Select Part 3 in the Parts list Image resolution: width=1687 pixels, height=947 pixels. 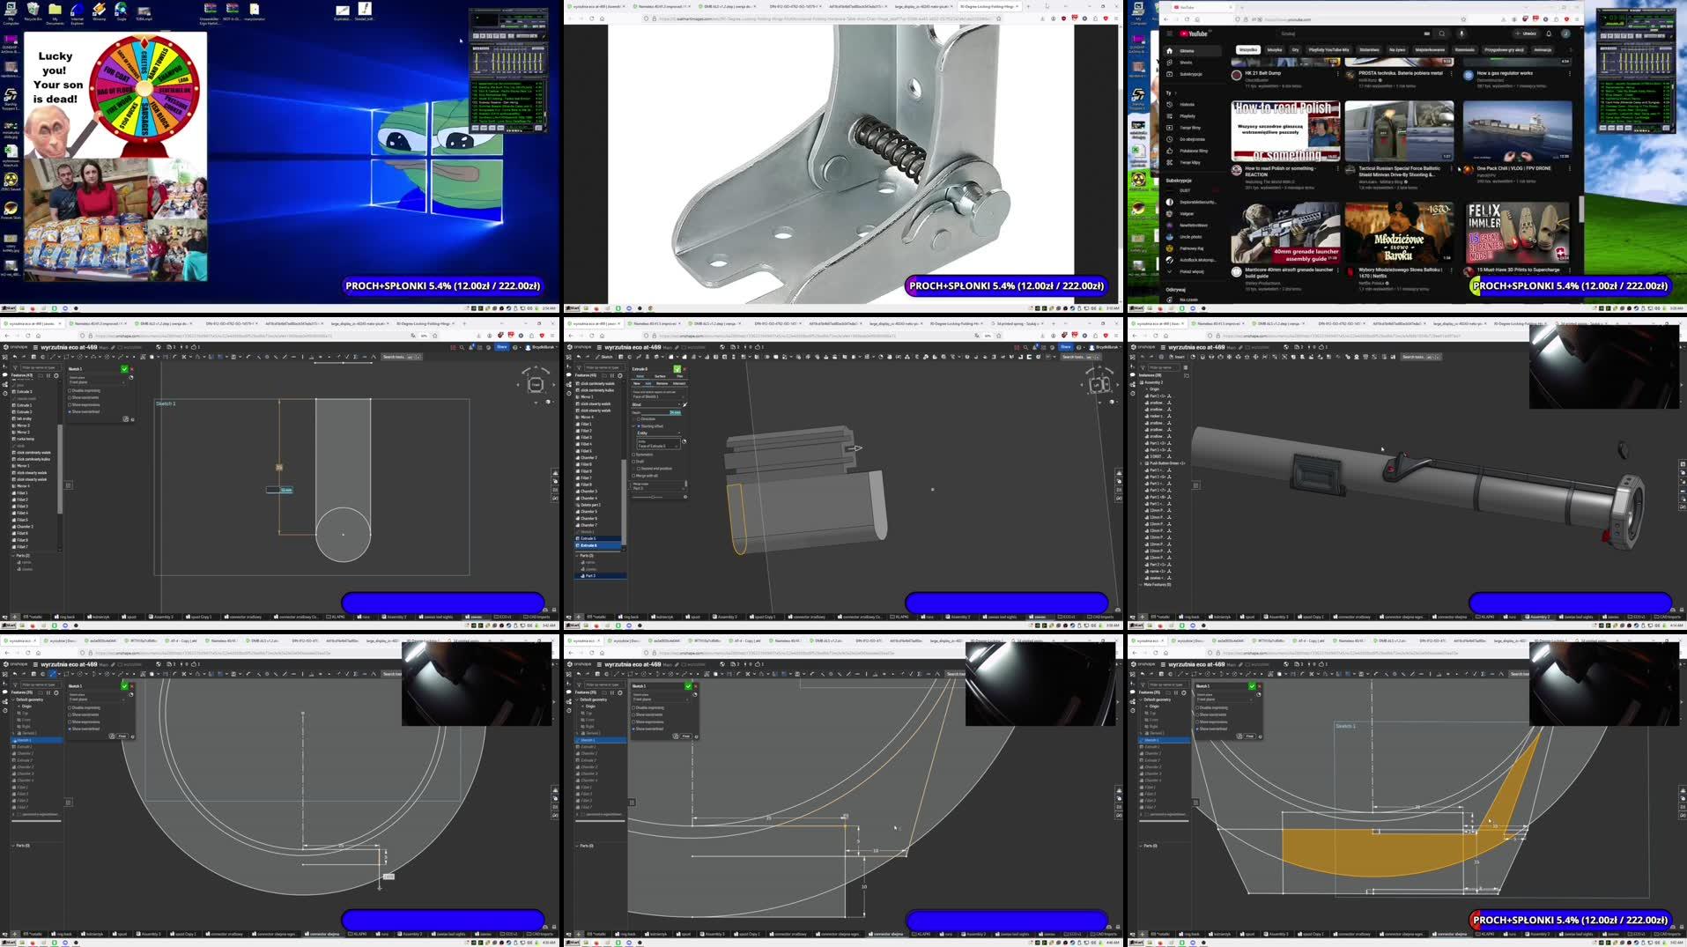click(x=600, y=575)
